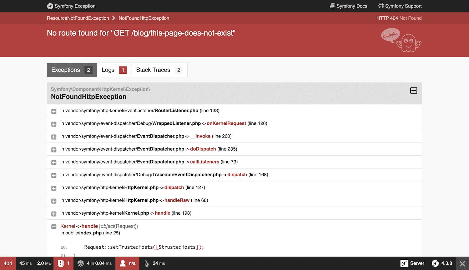The height and width of the screenshot is (270, 469).
Task: Switch to the Logs tab
Action: (114, 70)
